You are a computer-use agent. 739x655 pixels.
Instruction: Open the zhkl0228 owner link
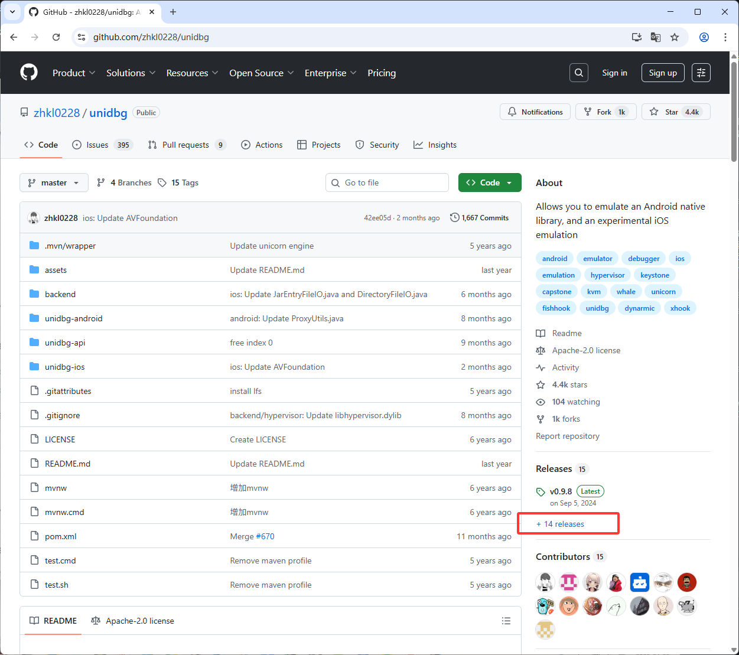(57, 113)
